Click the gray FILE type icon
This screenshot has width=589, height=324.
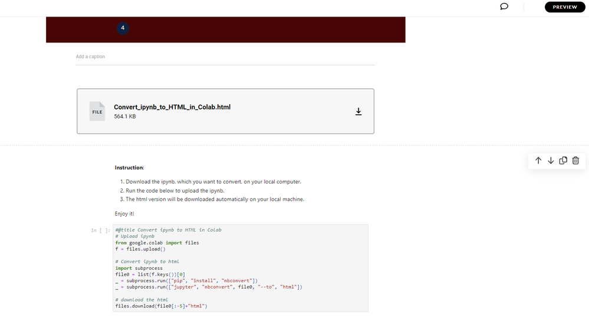[97, 111]
